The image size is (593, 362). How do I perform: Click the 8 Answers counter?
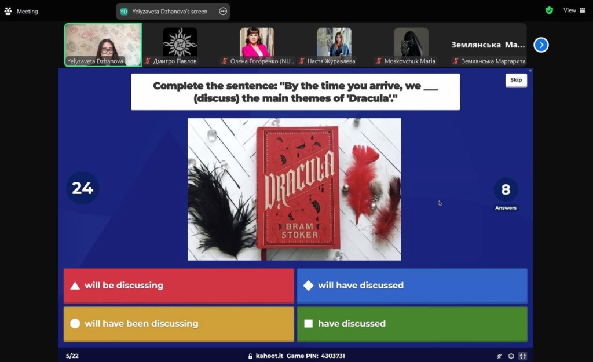tap(506, 193)
